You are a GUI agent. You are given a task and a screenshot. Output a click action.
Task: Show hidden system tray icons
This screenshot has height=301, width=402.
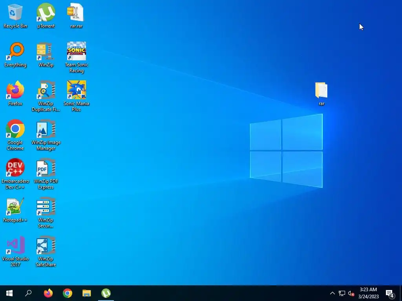332,293
